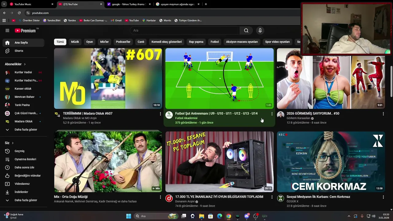Open File Explorer from taskbar

click(201, 216)
